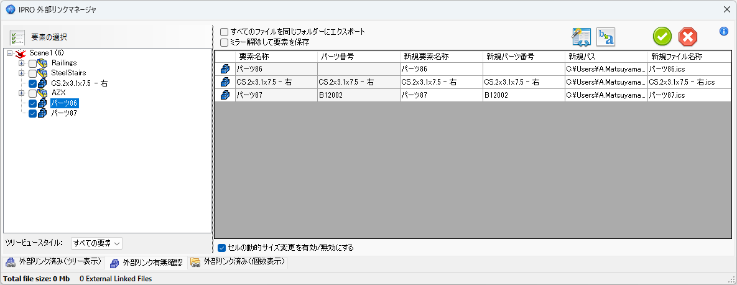Screen dimensions: 737x285
Task: Click new file name cell パーツ87.ics
Action: 690,95
